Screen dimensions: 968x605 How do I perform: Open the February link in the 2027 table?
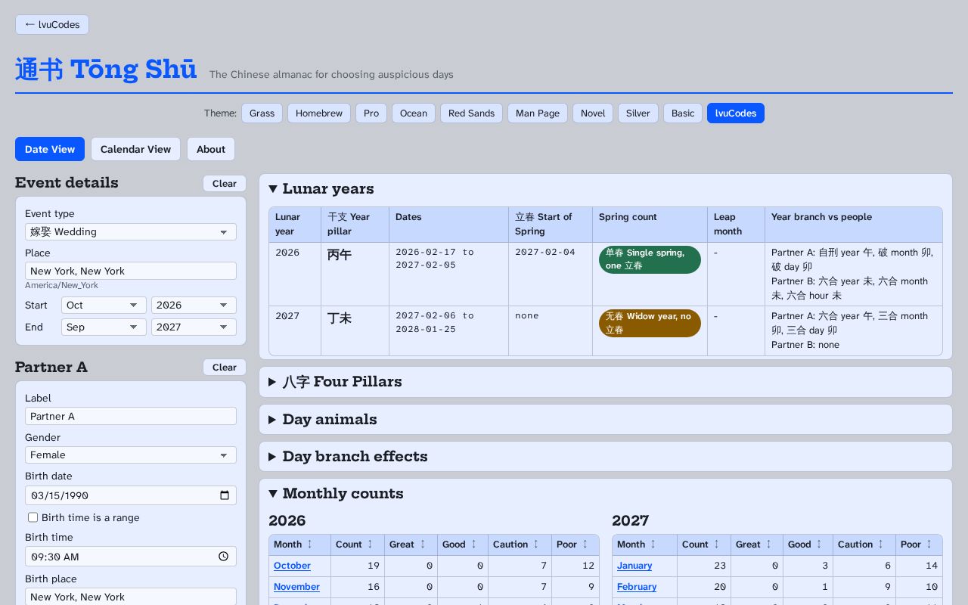(637, 587)
